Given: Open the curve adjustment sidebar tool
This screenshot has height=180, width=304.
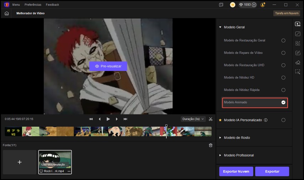Looking at the screenshot, I should 298,34.
